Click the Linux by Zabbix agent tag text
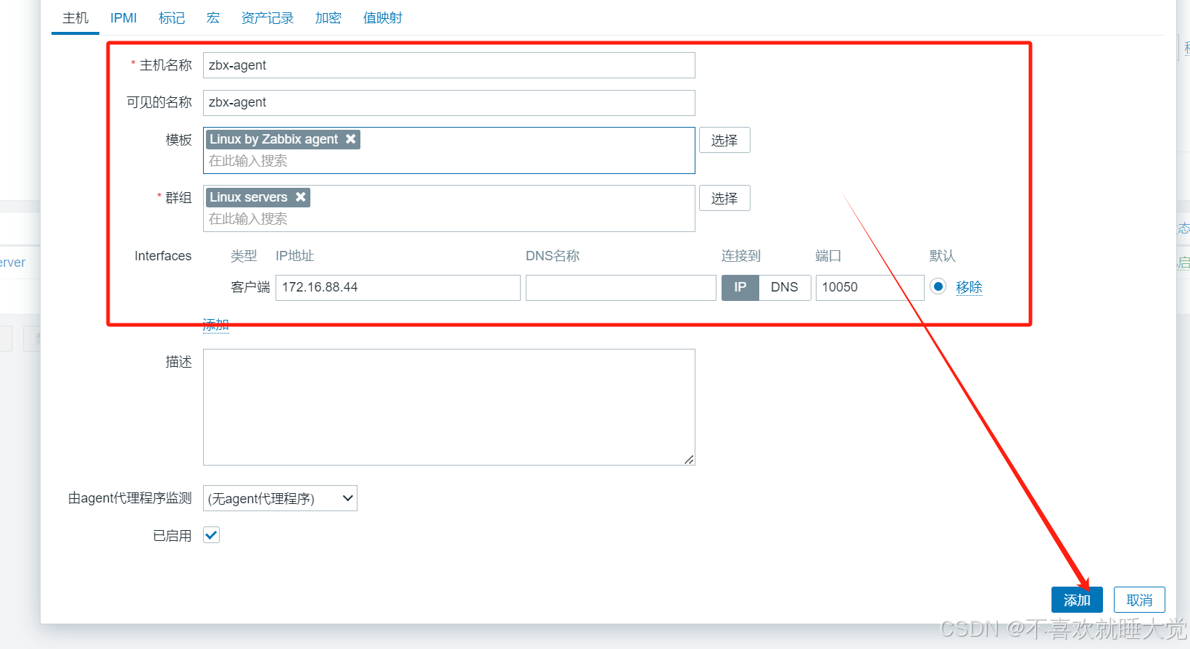 273,139
